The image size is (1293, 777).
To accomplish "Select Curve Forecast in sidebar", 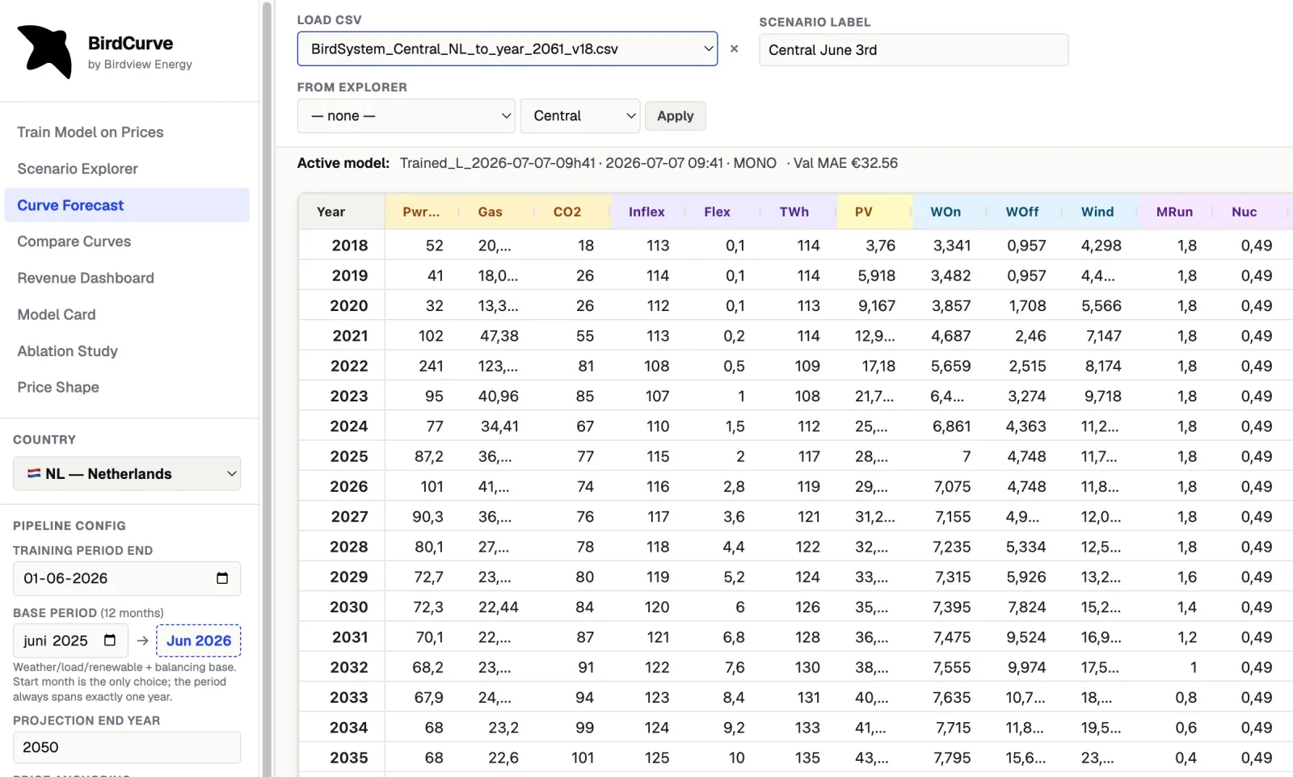I will [x=127, y=205].
